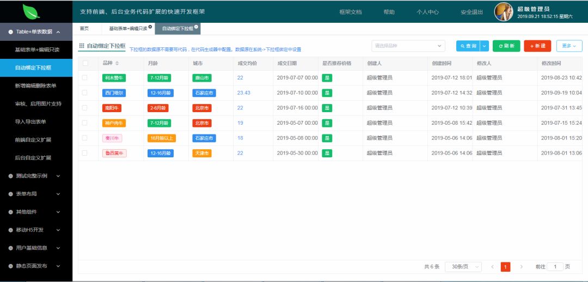Click the grid icon beside the page title
Viewport: 588px width, 282px height.
point(82,46)
